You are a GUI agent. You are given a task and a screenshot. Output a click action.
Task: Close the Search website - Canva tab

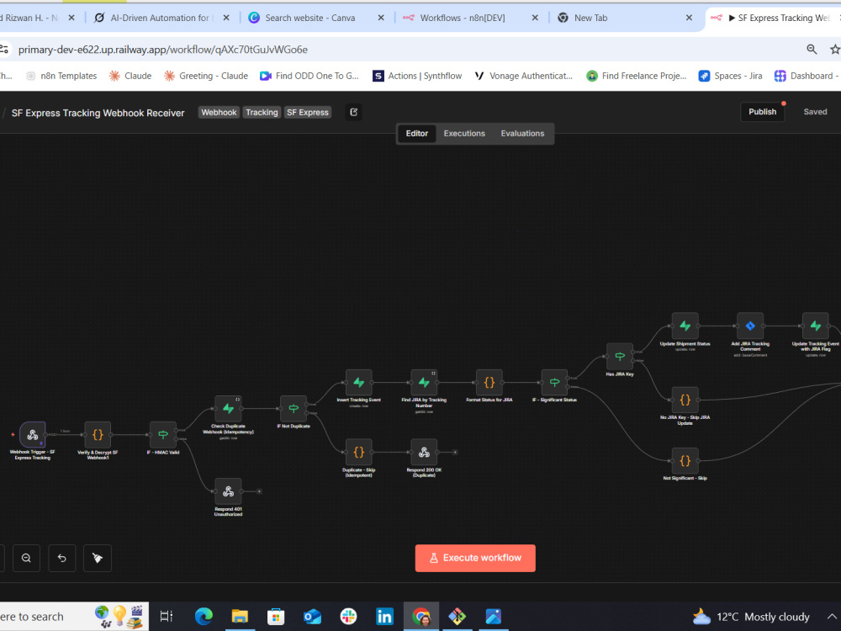[x=381, y=18]
